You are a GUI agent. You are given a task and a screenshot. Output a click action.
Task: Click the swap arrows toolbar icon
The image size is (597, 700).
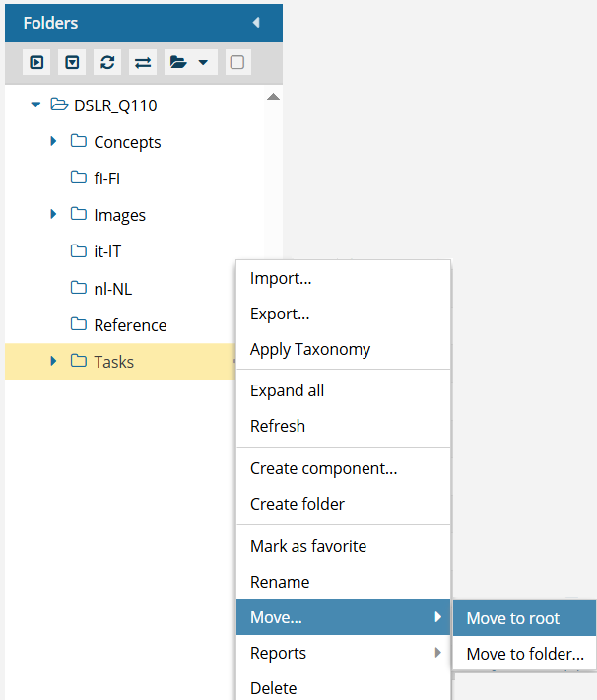tap(143, 62)
